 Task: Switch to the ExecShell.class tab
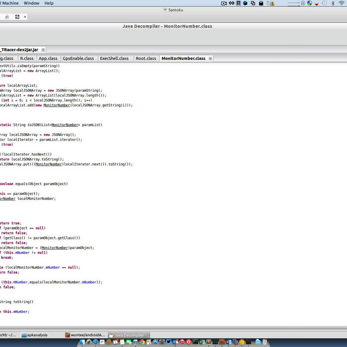(114, 58)
